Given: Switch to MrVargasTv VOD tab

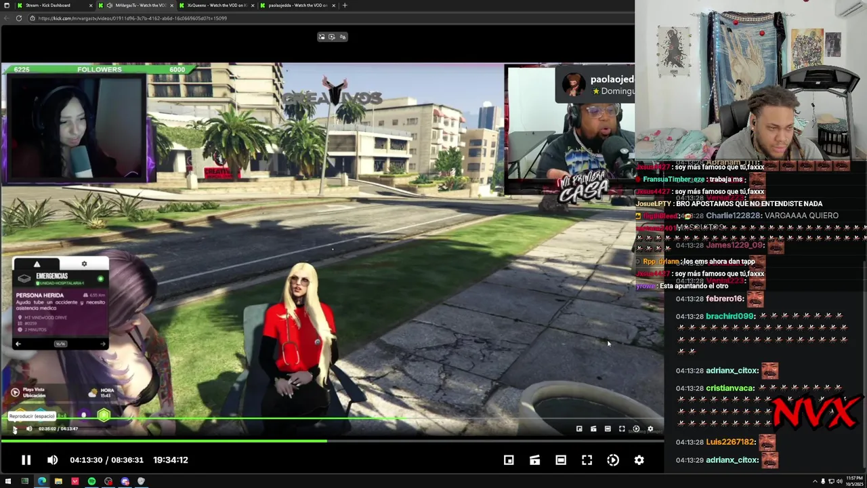Looking at the screenshot, I should pos(135,5).
